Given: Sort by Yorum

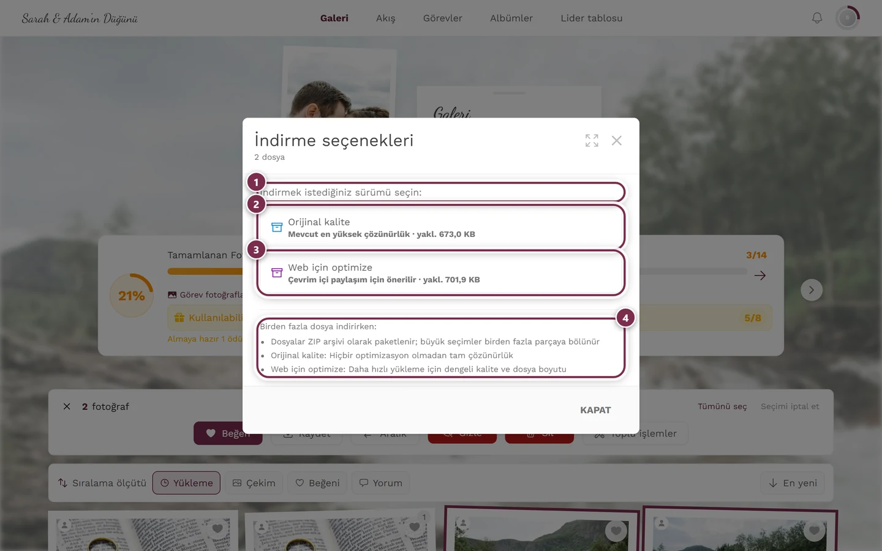Looking at the screenshot, I should [380, 483].
